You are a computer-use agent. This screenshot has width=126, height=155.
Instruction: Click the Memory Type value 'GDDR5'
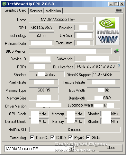tap(44, 90)
